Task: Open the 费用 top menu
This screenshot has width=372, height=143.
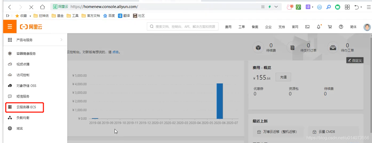Action: (x=228, y=27)
